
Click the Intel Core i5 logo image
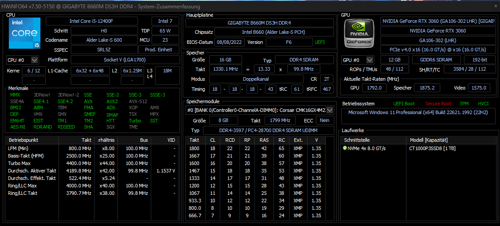[25, 33]
